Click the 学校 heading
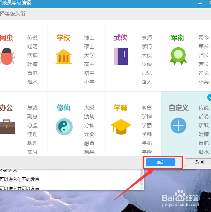 [64, 38]
